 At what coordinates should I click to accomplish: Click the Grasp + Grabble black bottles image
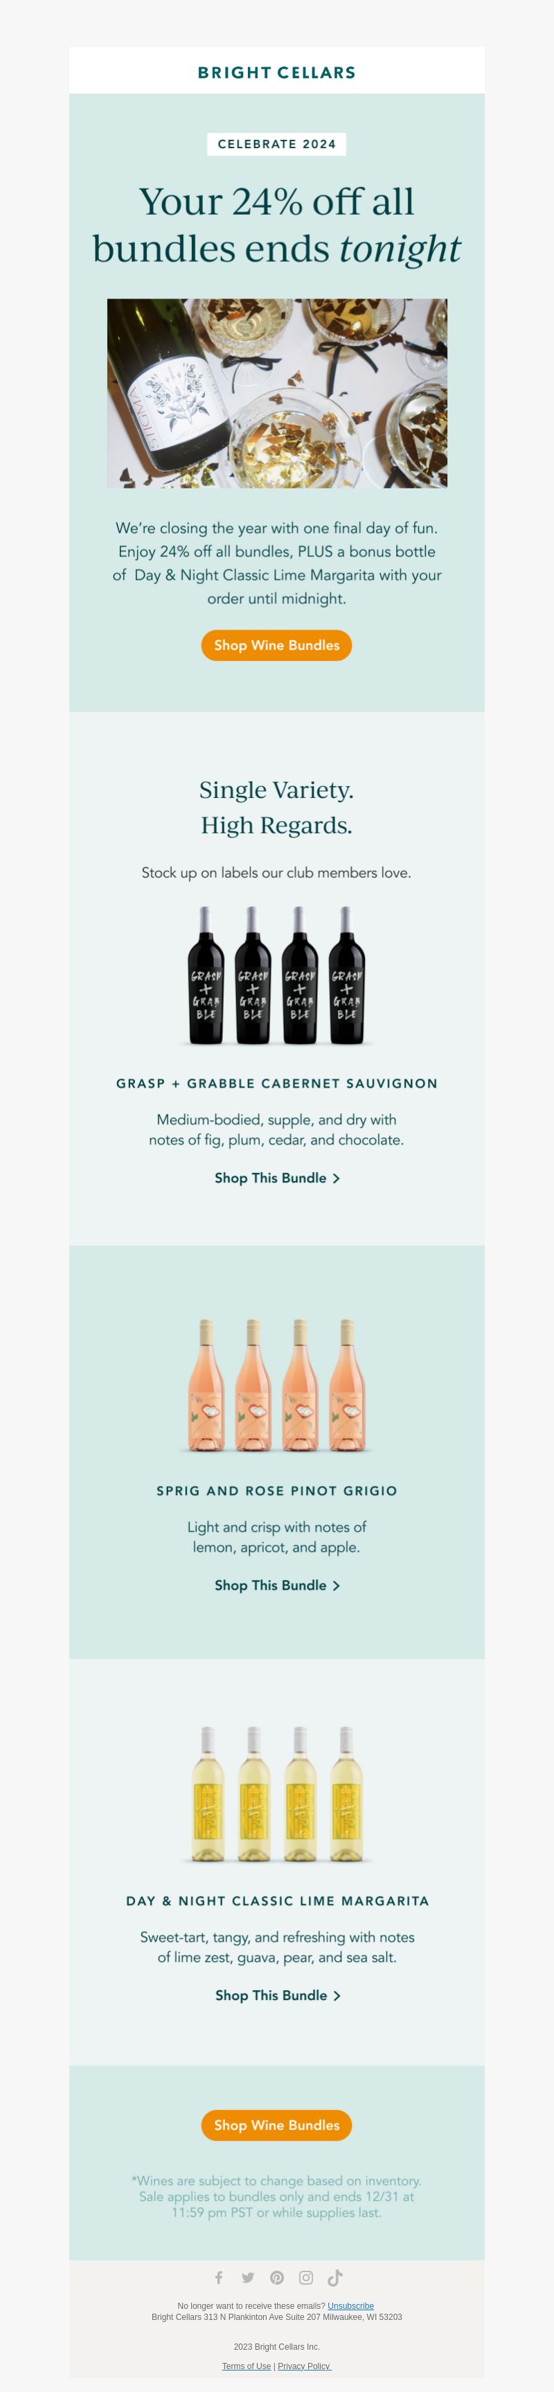pos(276,976)
